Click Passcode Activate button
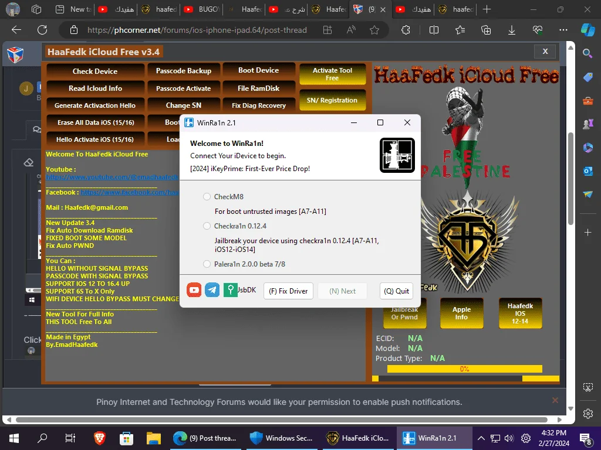Image resolution: width=601 pixels, height=450 pixels. (184, 88)
